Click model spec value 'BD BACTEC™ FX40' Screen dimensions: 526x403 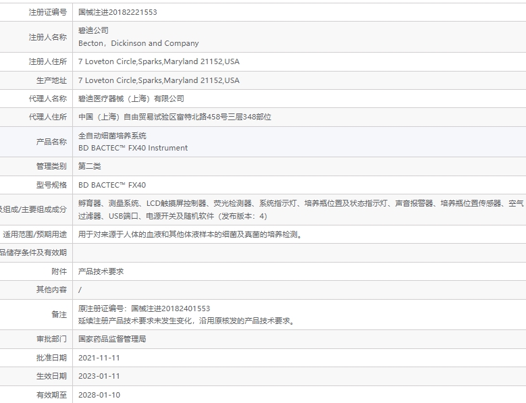tap(112, 185)
